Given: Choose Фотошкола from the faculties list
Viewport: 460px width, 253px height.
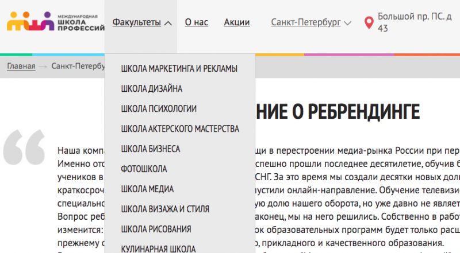Looking at the screenshot, I should tap(144, 169).
